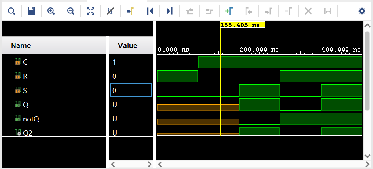This screenshot has width=373, height=169.
Task: Go to next marker
Action: point(268,11)
